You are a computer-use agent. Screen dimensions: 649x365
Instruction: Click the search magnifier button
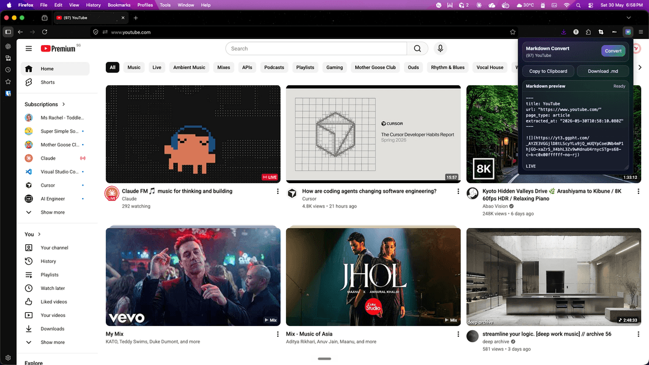417,49
